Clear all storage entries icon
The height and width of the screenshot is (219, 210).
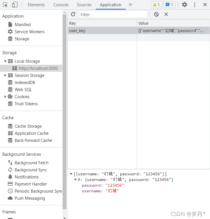click(156, 14)
